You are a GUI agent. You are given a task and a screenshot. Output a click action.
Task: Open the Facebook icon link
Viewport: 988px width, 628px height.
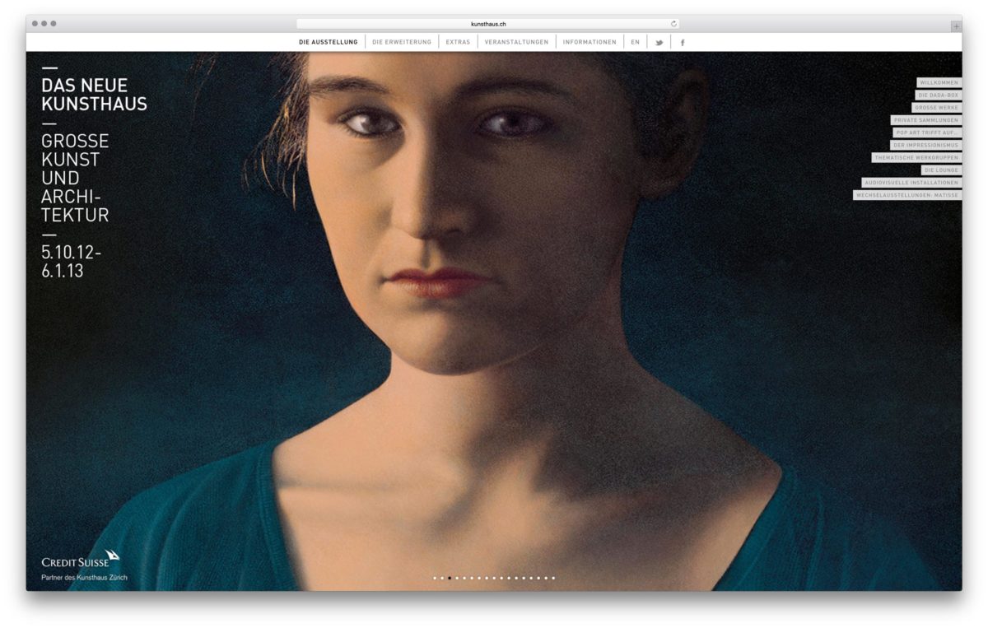click(682, 43)
